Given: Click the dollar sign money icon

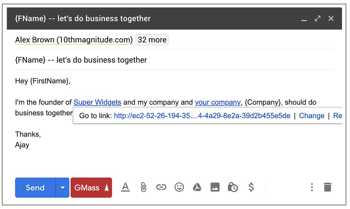Looking at the screenshot, I should [251, 187].
